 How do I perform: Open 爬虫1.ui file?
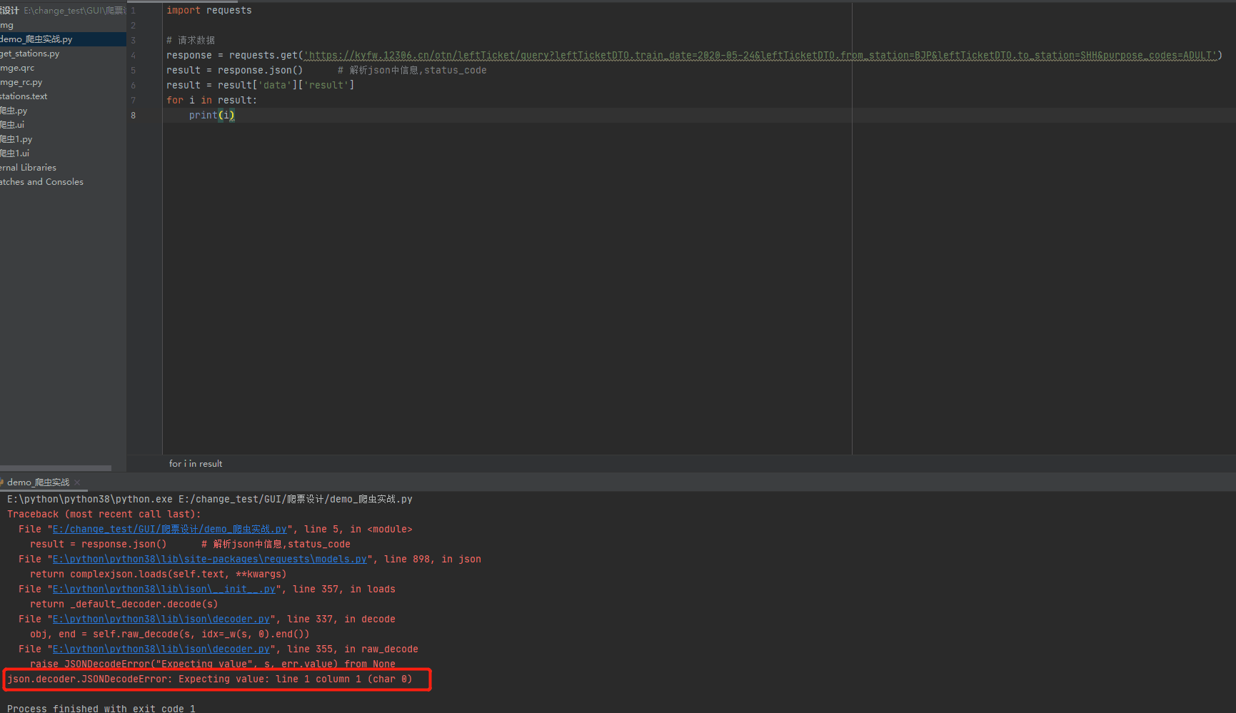(x=15, y=153)
